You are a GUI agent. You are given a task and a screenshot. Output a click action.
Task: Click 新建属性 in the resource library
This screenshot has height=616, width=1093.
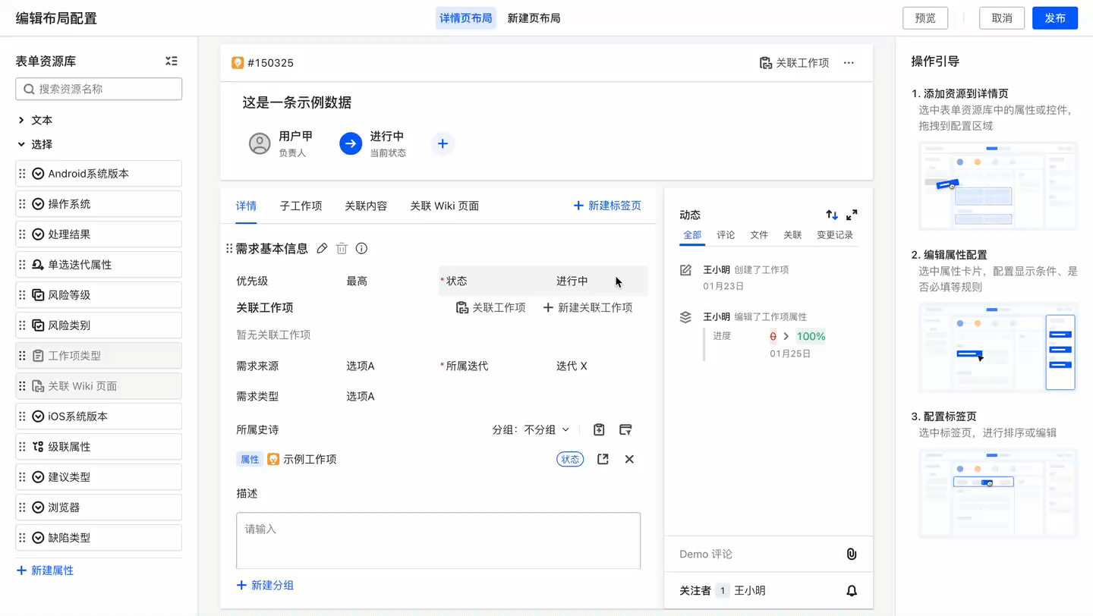tap(46, 570)
